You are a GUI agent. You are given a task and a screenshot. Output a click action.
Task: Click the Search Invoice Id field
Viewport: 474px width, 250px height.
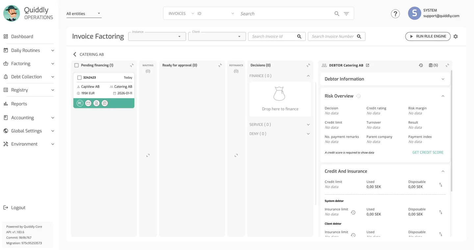(277, 37)
